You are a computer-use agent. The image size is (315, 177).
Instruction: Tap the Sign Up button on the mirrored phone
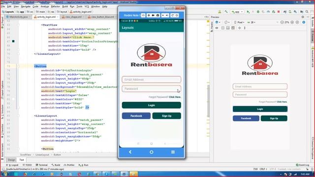167,116
